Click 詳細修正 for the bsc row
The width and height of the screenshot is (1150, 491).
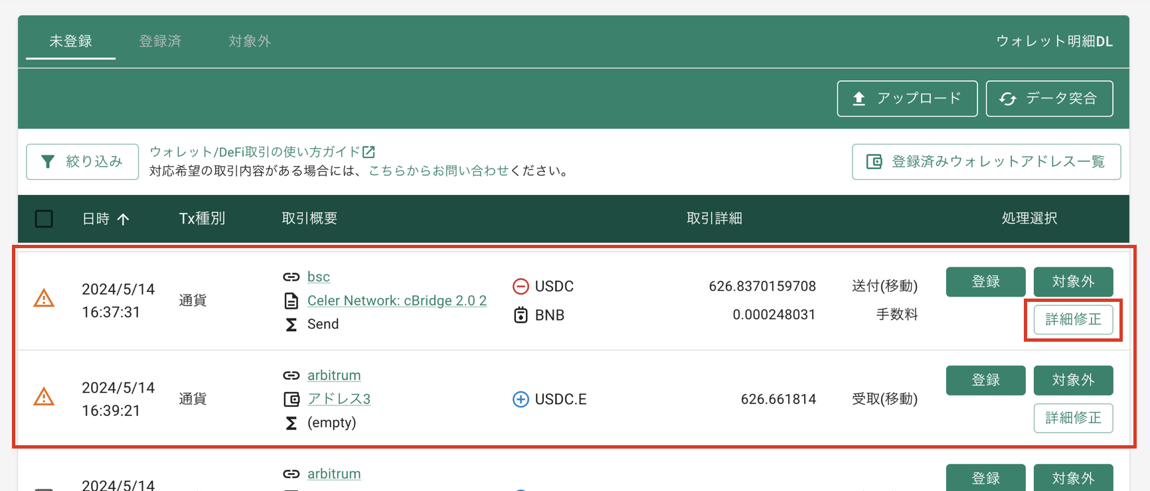[x=1073, y=320]
